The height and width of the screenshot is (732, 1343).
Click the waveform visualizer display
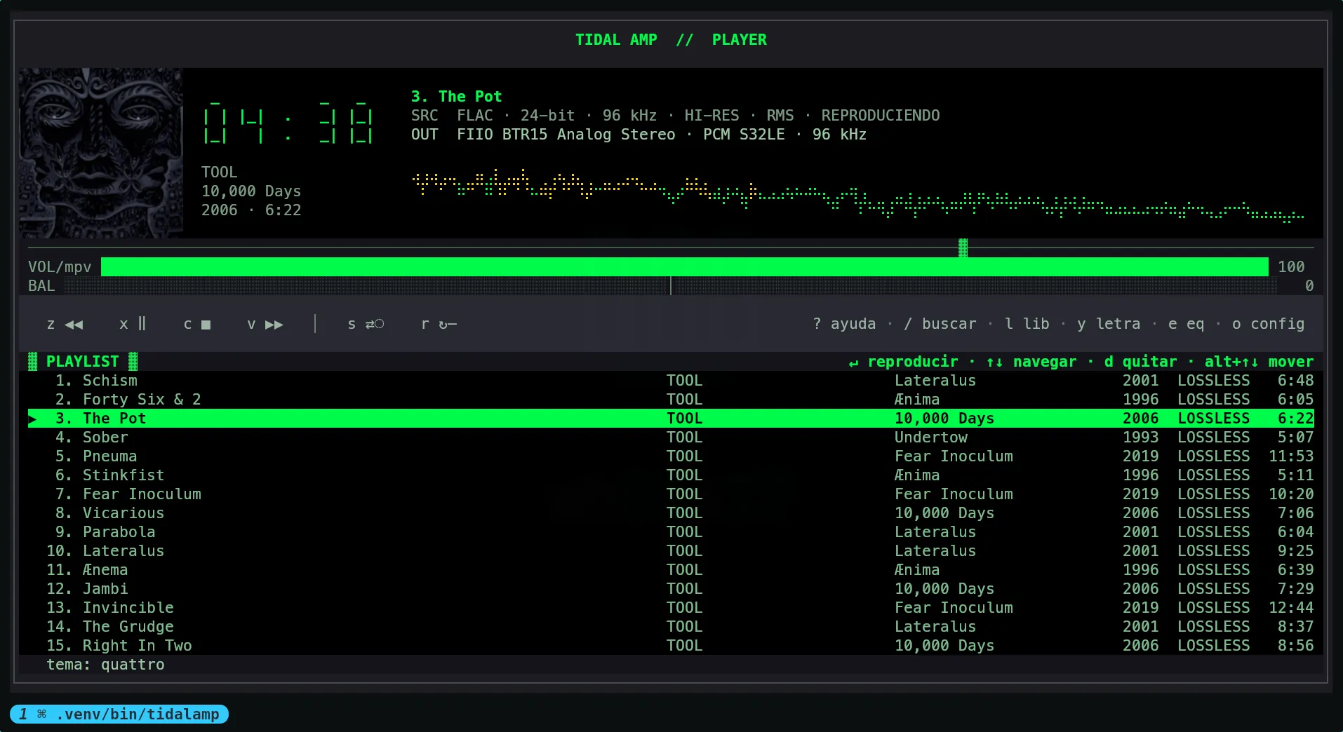click(x=858, y=196)
